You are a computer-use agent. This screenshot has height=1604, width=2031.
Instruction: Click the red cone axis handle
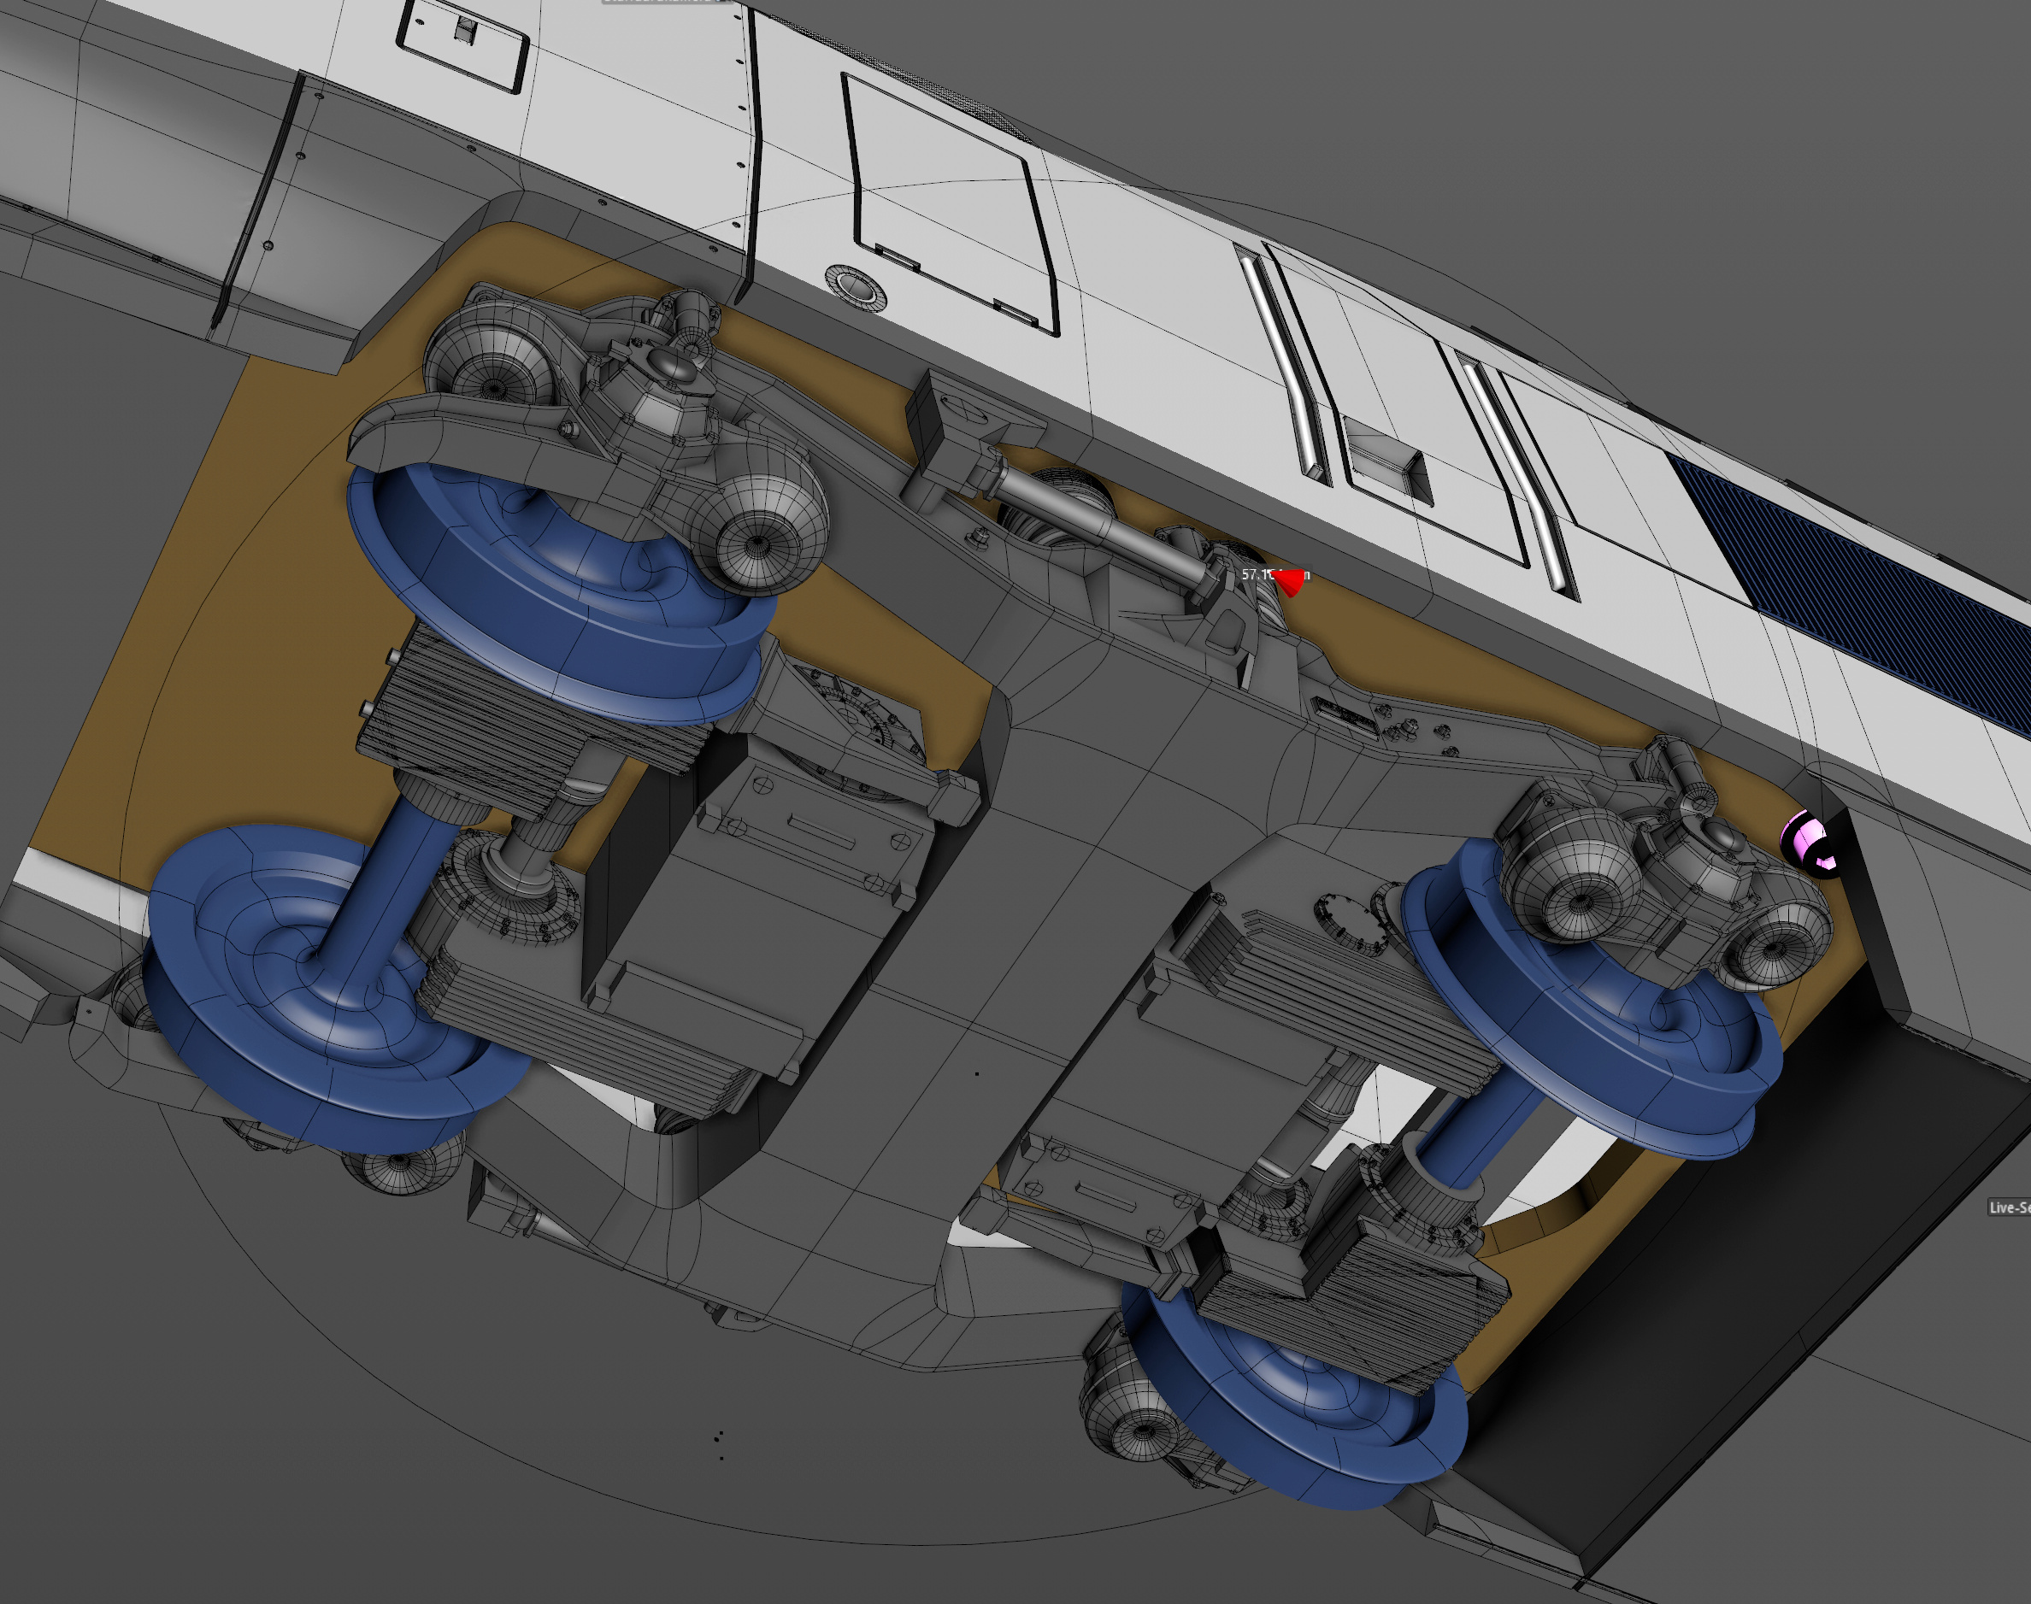point(1291,583)
